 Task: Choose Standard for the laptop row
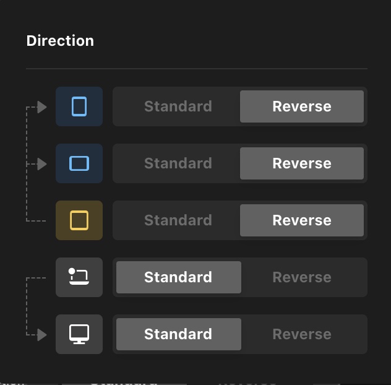(178, 277)
